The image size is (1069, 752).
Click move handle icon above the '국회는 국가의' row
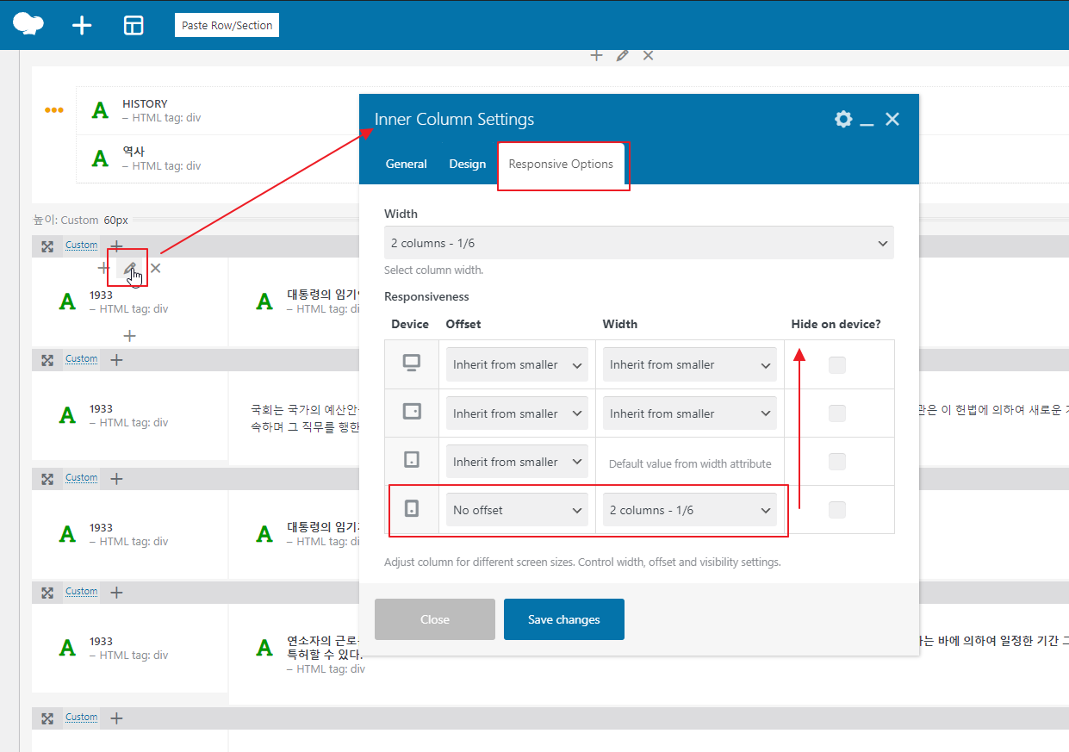click(x=47, y=359)
